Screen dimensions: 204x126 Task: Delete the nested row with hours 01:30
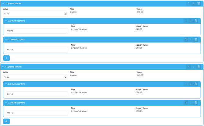pos(196,40)
